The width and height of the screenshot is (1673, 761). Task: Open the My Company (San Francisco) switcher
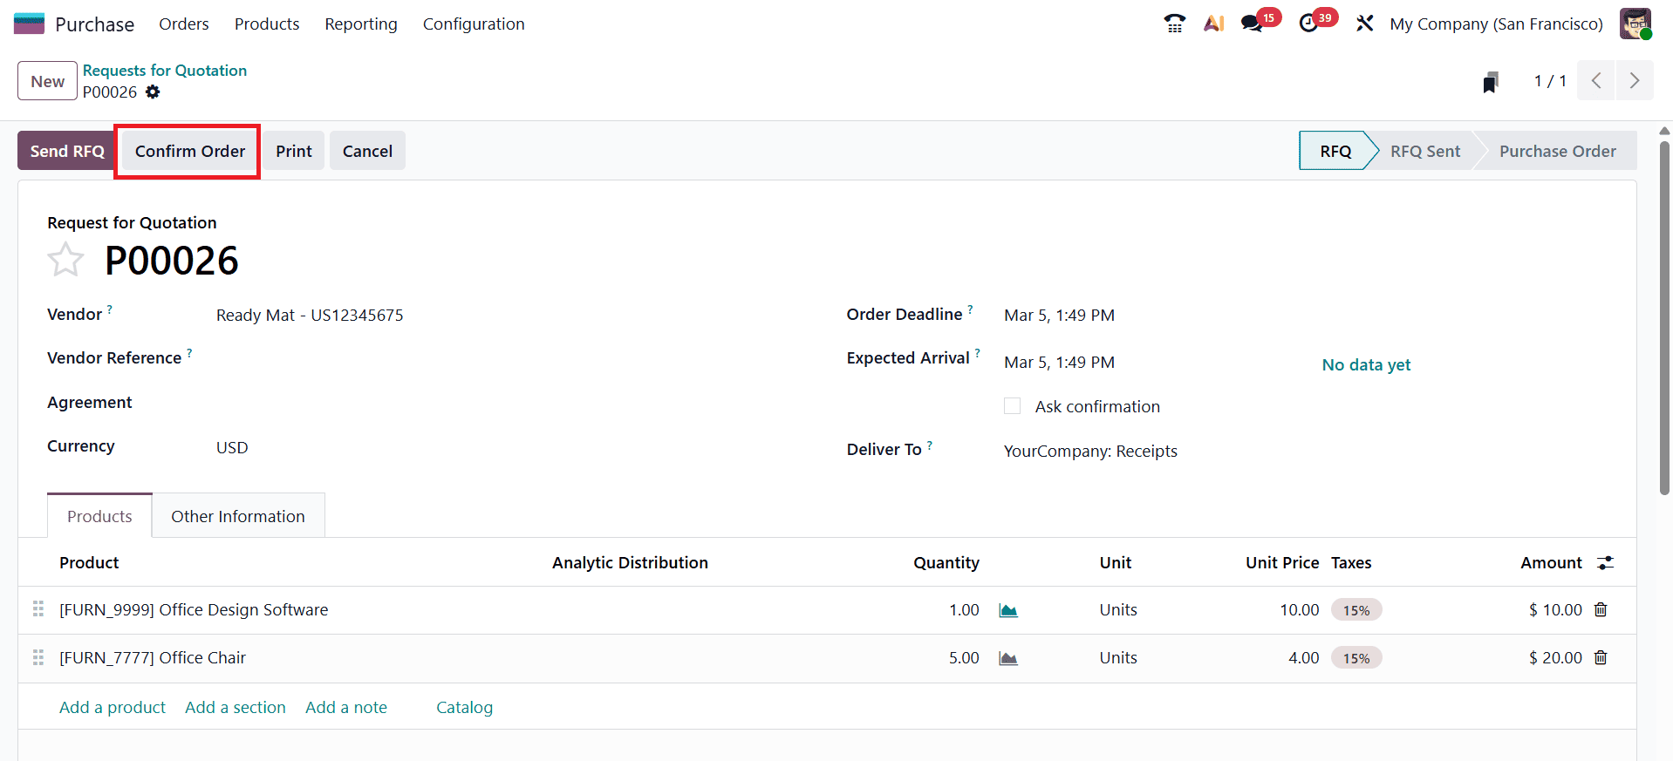point(1495,24)
